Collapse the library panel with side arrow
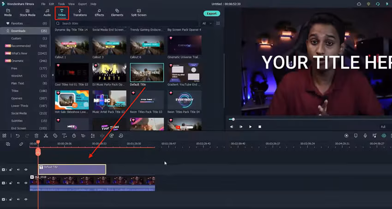This screenshot has width=392, height=209. 53,75
